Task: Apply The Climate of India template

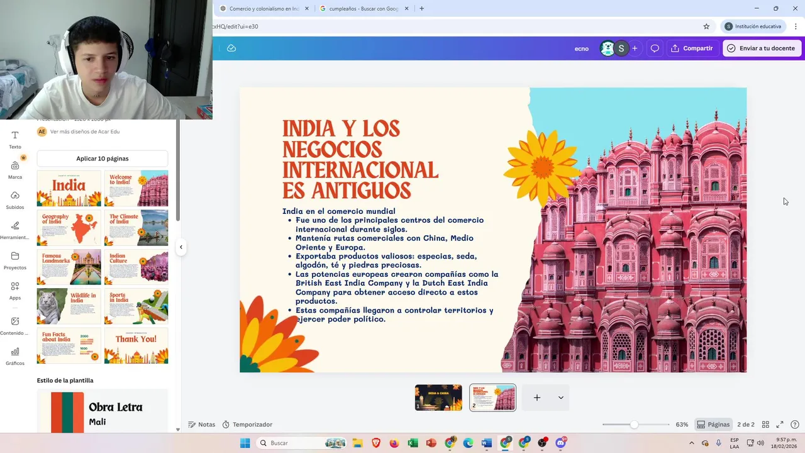Action: coord(136,228)
